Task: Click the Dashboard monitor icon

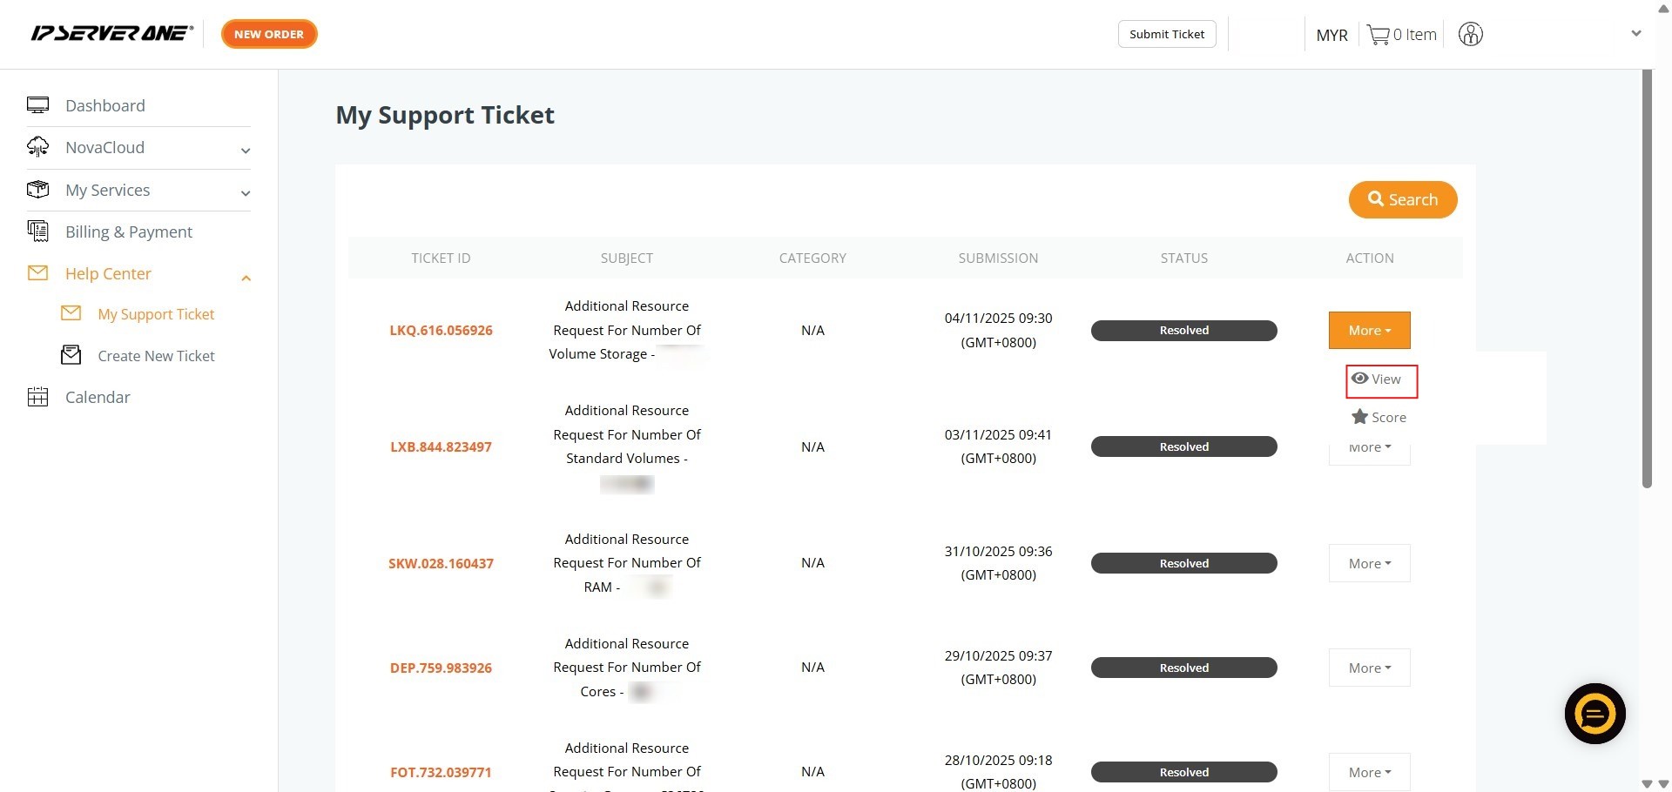Action: point(37,105)
